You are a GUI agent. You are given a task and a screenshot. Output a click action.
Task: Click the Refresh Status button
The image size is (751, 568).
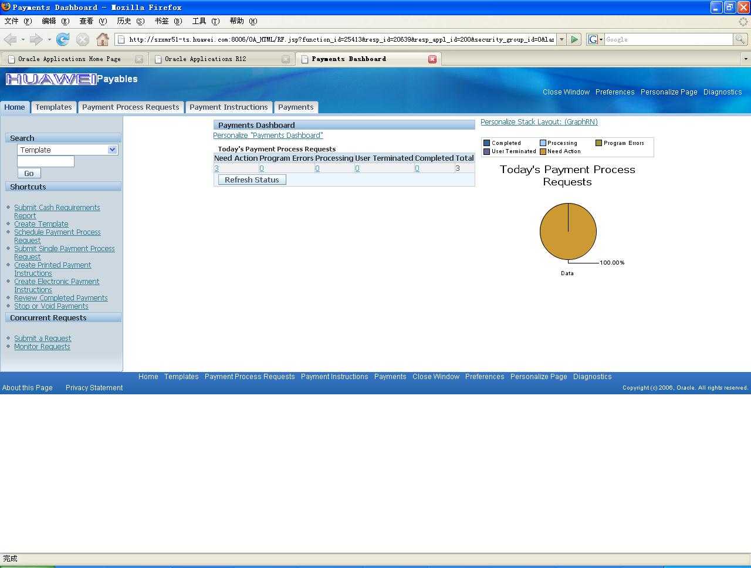click(x=252, y=180)
